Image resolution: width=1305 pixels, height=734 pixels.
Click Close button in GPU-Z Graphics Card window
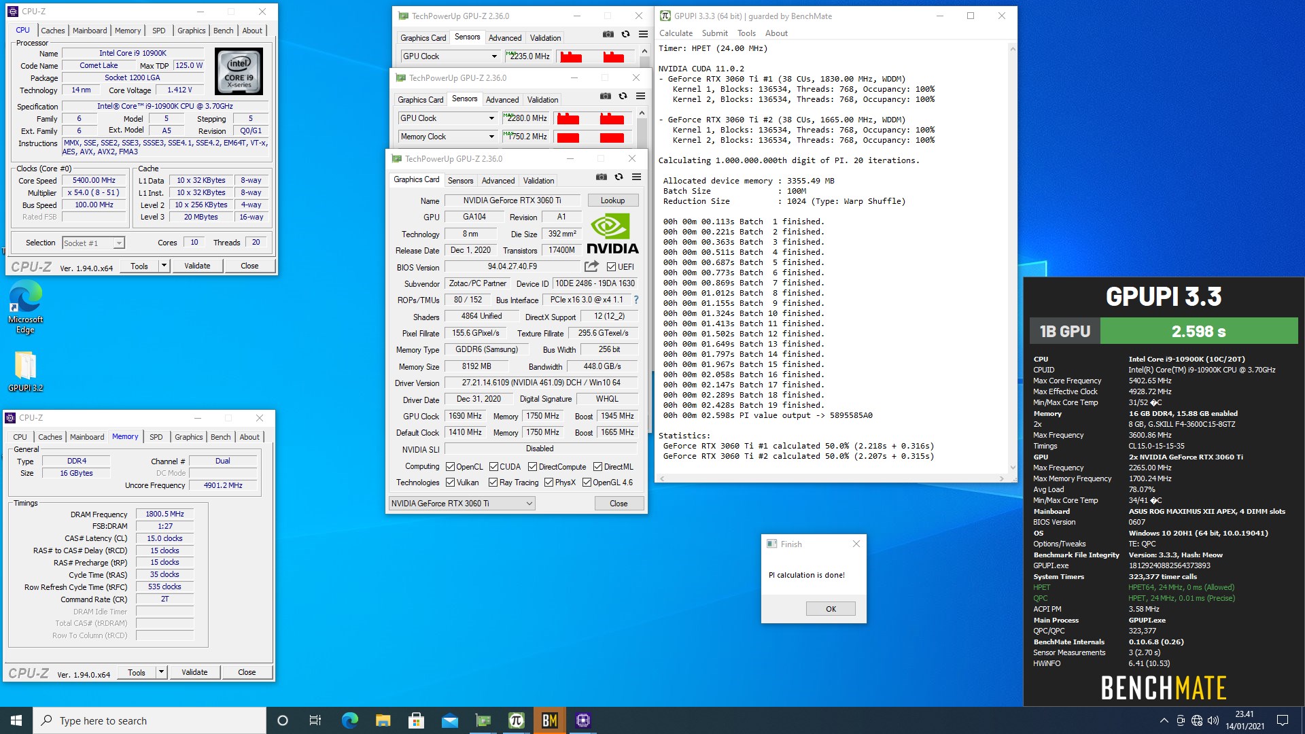(619, 504)
